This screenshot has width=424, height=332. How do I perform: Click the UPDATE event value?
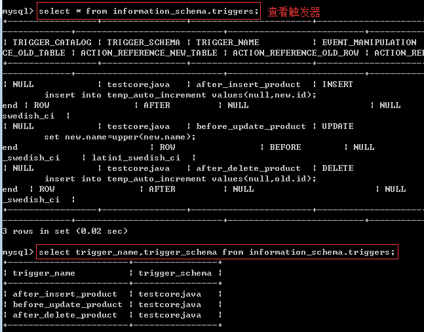pos(337,126)
